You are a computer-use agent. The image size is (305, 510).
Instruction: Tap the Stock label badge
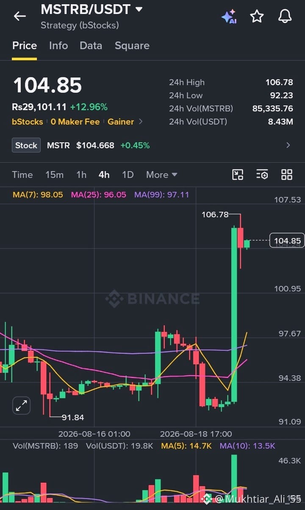coord(26,145)
